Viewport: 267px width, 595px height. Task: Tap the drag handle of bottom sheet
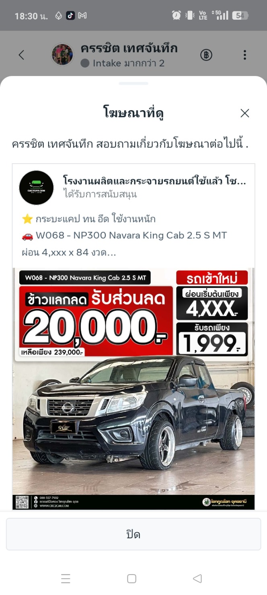pyautogui.click(x=133, y=83)
